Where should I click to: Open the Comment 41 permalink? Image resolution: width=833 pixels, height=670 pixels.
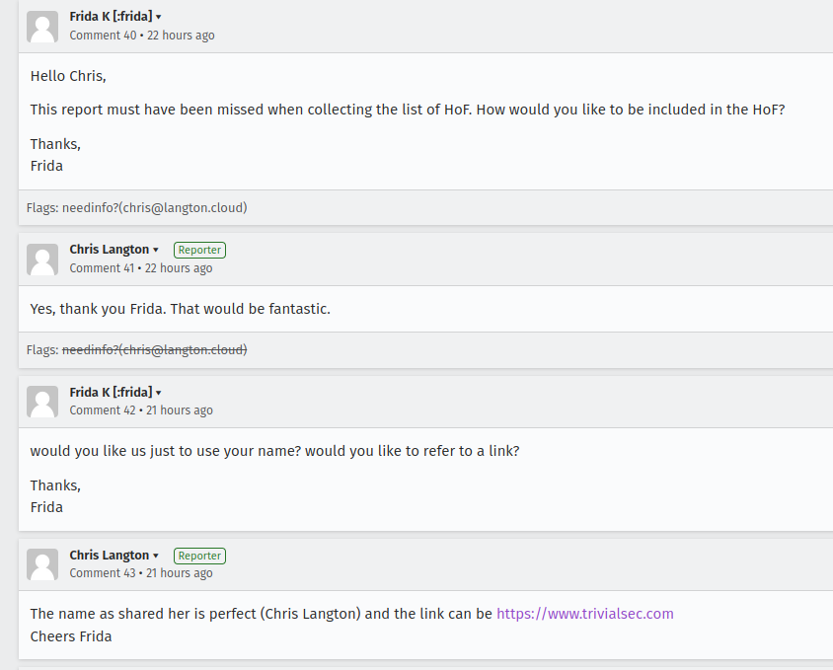point(102,267)
